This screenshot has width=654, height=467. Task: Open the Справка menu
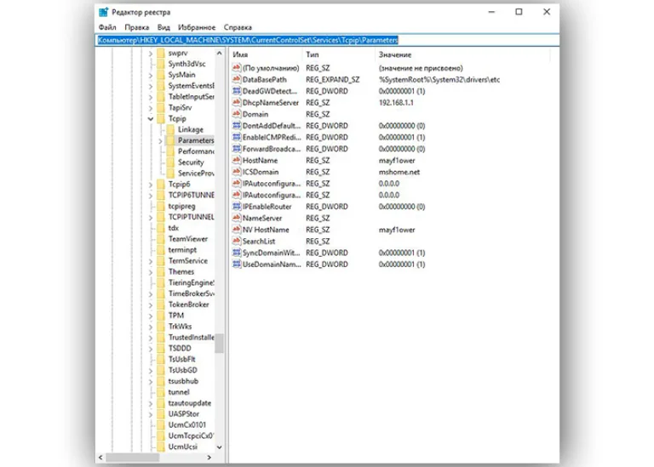[238, 27]
